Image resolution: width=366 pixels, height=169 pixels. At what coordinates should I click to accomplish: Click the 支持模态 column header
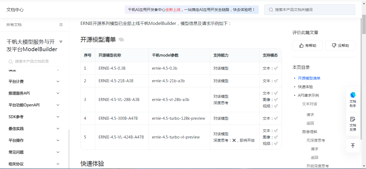(270, 55)
